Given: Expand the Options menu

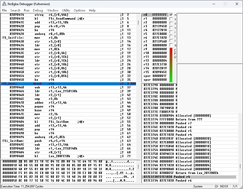Looking at the screenshot, I should coord(79,10).
